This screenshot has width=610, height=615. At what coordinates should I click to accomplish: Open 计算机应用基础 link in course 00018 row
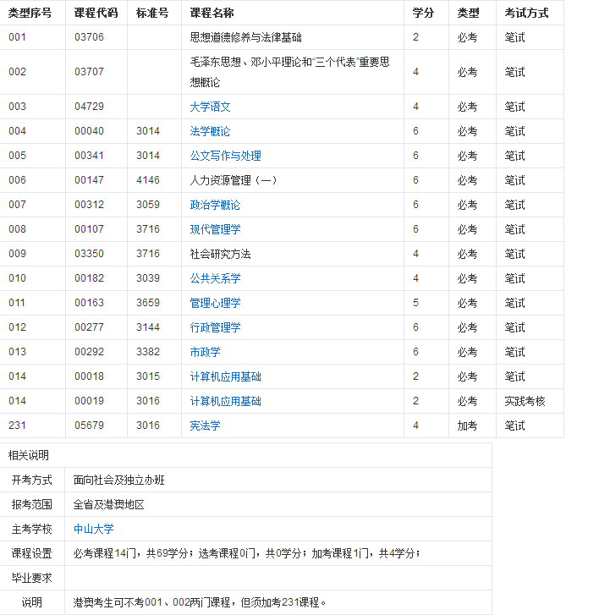tap(225, 376)
